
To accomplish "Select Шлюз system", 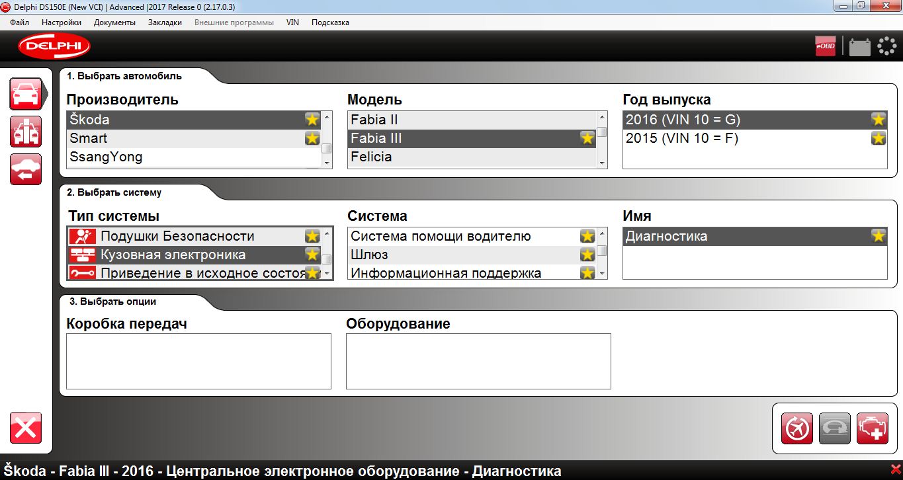I will (472, 255).
